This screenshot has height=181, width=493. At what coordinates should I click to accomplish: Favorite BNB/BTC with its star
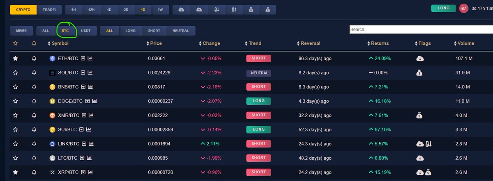pyautogui.click(x=15, y=87)
